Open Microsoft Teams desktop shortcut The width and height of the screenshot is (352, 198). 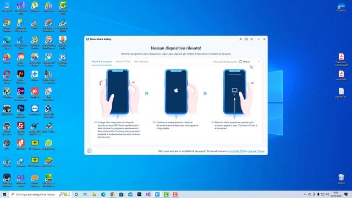(x=21, y=180)
